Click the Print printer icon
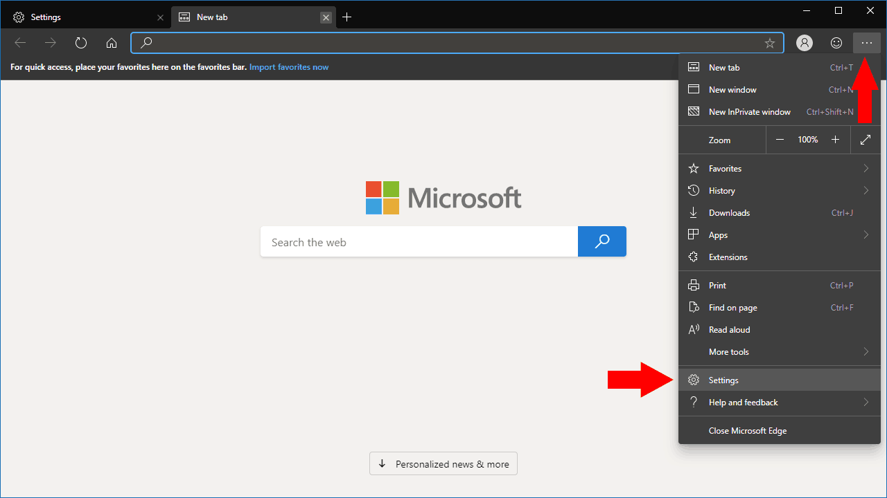Image resolution: width=887 pixels, height=498 pixels. [x=693, y=286]
